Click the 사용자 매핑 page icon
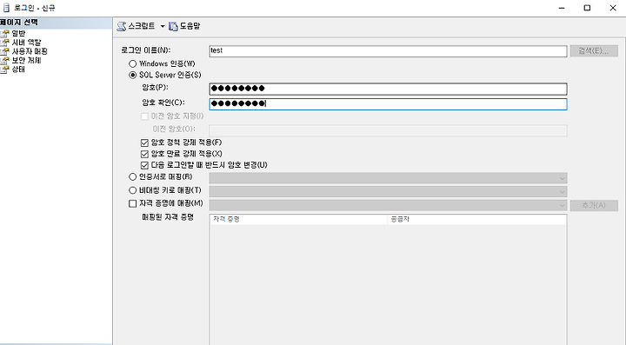 [5, 51]
